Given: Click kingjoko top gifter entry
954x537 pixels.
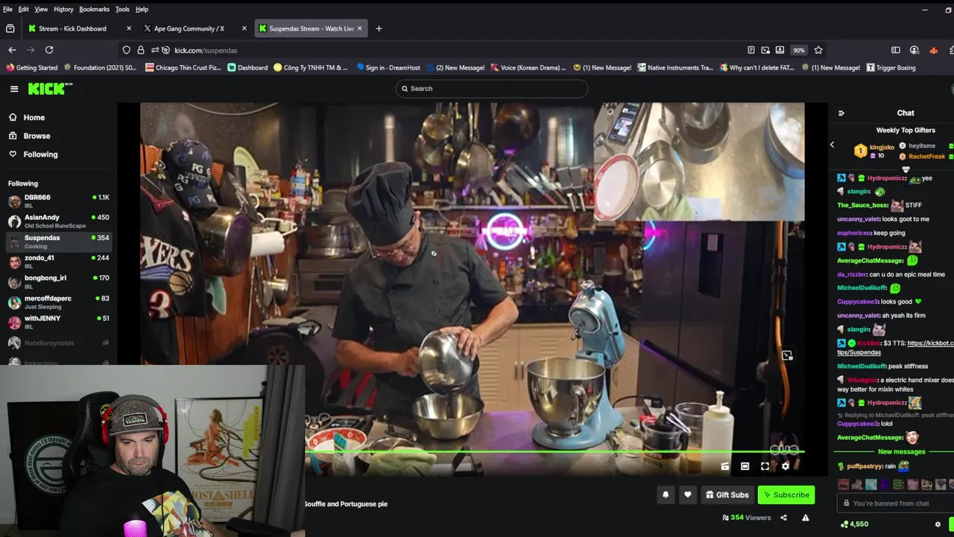Looking at the screenshot, I should [x=874, y=151].
